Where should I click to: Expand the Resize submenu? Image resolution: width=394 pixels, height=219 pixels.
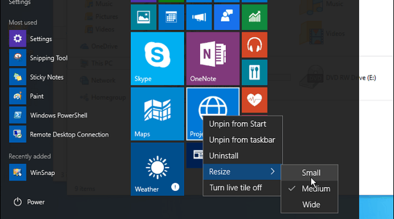242,172
